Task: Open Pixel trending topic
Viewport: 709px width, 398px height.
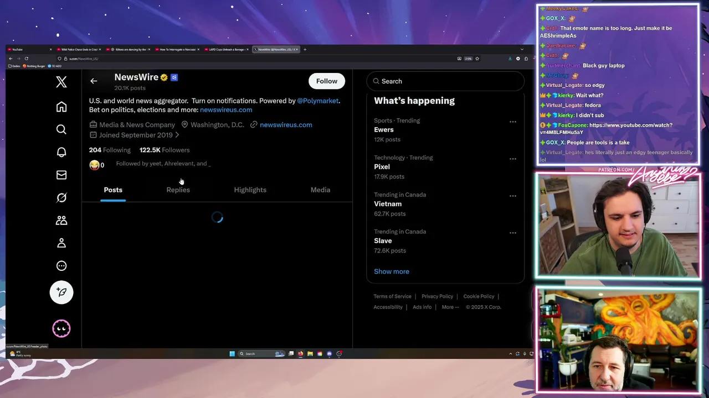Action: (x=382, y=167)
